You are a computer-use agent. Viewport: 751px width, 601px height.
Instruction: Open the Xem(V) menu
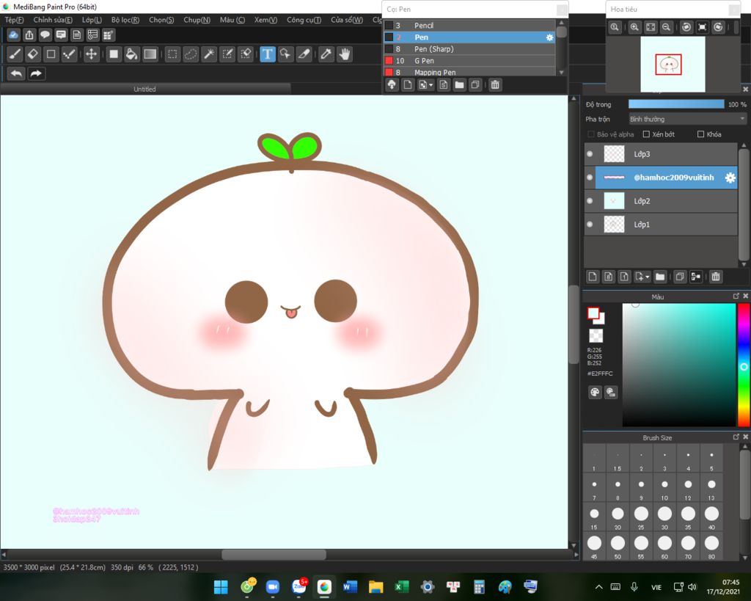[265, 20]
